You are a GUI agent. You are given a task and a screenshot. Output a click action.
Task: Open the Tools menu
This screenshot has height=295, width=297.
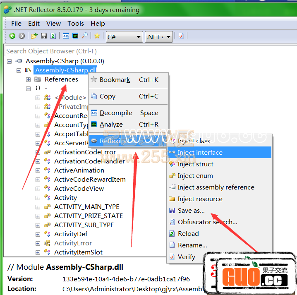pyautogui.click(x=76, y=24)
